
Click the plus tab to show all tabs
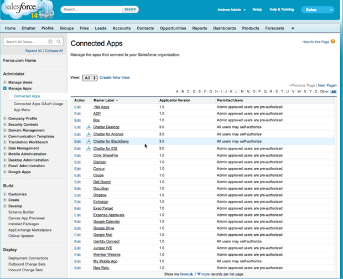293,28
